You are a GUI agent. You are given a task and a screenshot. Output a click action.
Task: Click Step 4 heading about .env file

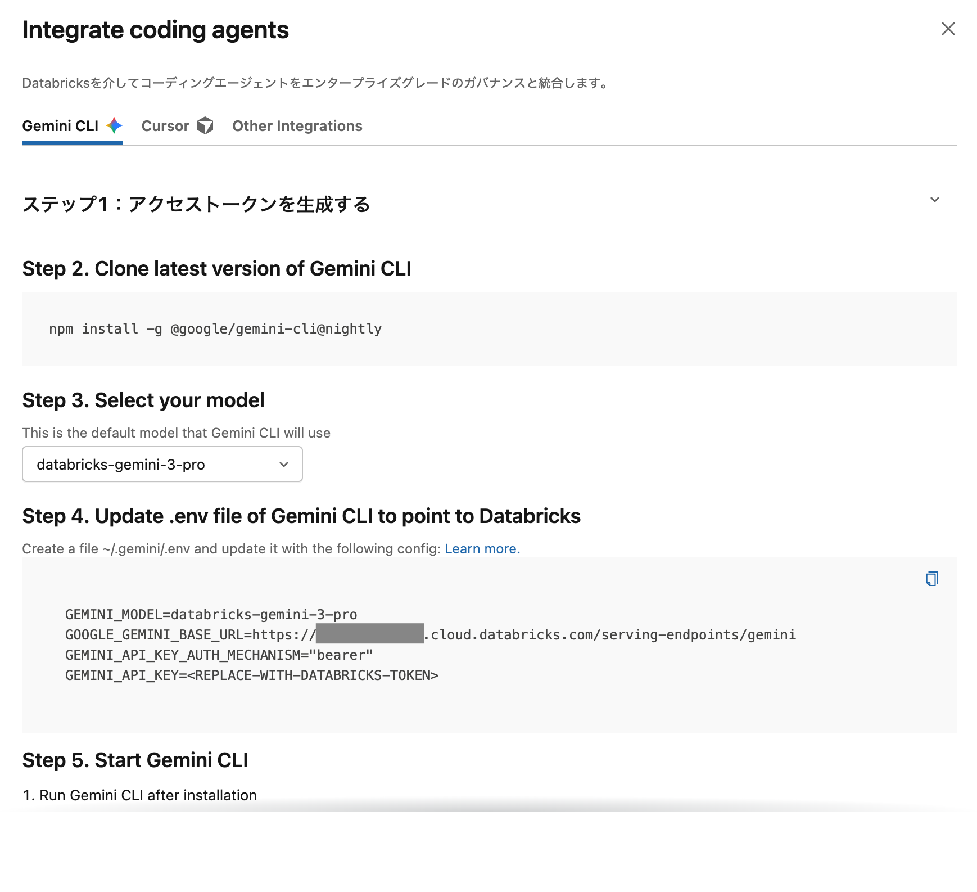301,516
